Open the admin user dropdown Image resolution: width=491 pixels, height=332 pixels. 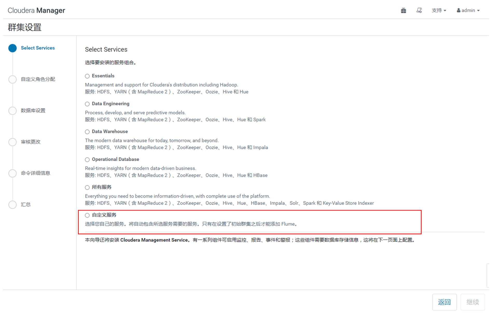(468, 10)
